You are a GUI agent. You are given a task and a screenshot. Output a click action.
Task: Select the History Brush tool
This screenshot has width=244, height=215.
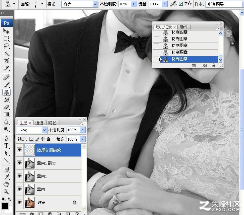coord(6,100)
